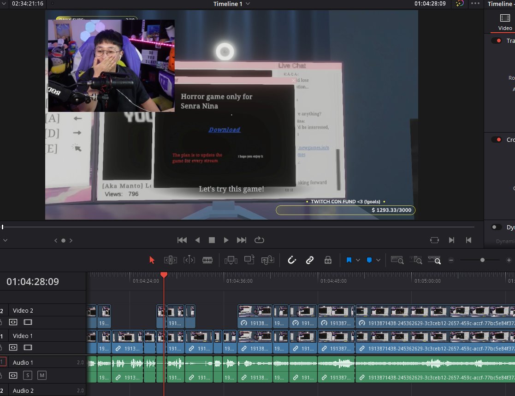Image resolution: width=515 pixels, height=396 pixels.
Task: Zoom out timeline with minus icon
Action: (x=451, y=260)
